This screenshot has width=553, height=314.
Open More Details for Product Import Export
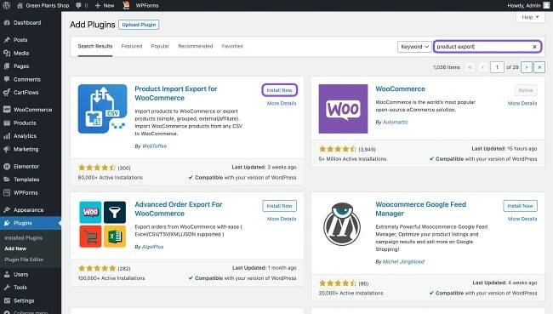pyautogui.click(x=282, y=103)
